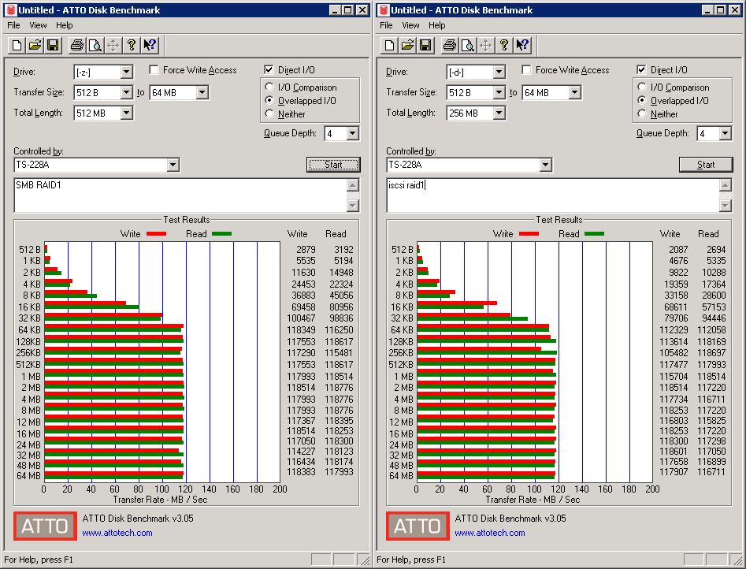Click Print Preview icon in right window
The height and width of the screenshot is (569, 746).
(x=468, y=45)
